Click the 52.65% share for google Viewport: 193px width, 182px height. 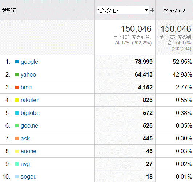(x=182, y=62)
